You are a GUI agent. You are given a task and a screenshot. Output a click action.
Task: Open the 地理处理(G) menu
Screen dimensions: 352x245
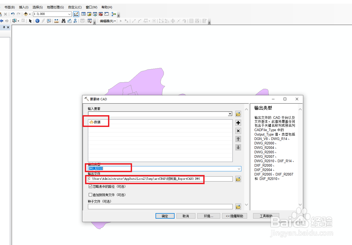coord(55,7)
